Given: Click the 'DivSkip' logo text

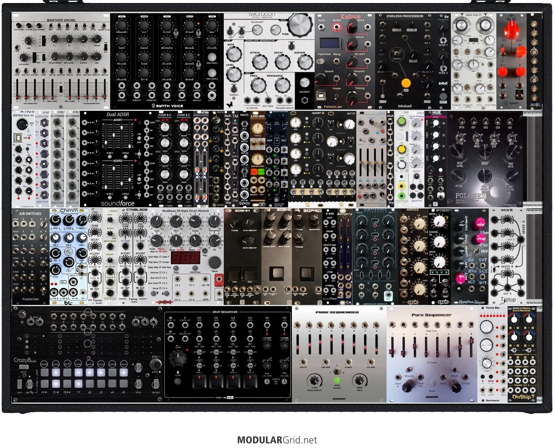Looking at the screenshot, I should (x=522, y=397).
